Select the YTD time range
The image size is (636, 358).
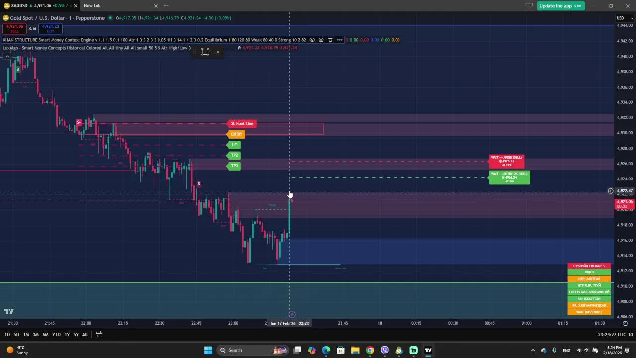tap(56, 335)
